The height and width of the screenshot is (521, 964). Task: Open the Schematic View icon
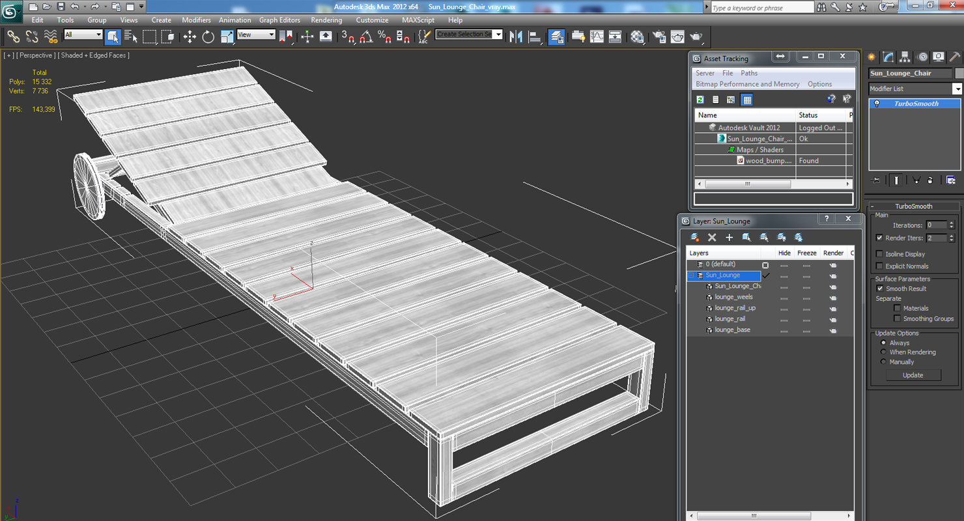(x=615, y=36)
